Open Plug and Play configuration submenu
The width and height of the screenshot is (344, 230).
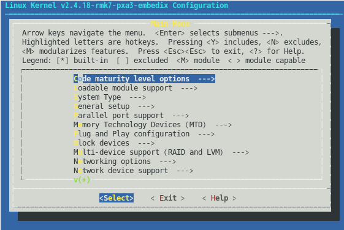coord(144,134)
